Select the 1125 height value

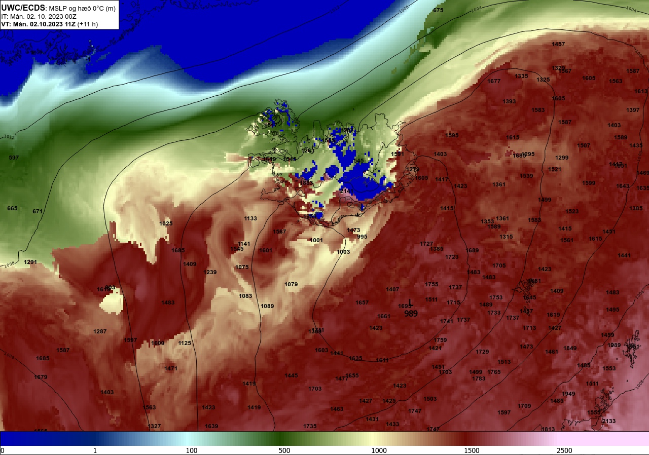click(185, 343)
